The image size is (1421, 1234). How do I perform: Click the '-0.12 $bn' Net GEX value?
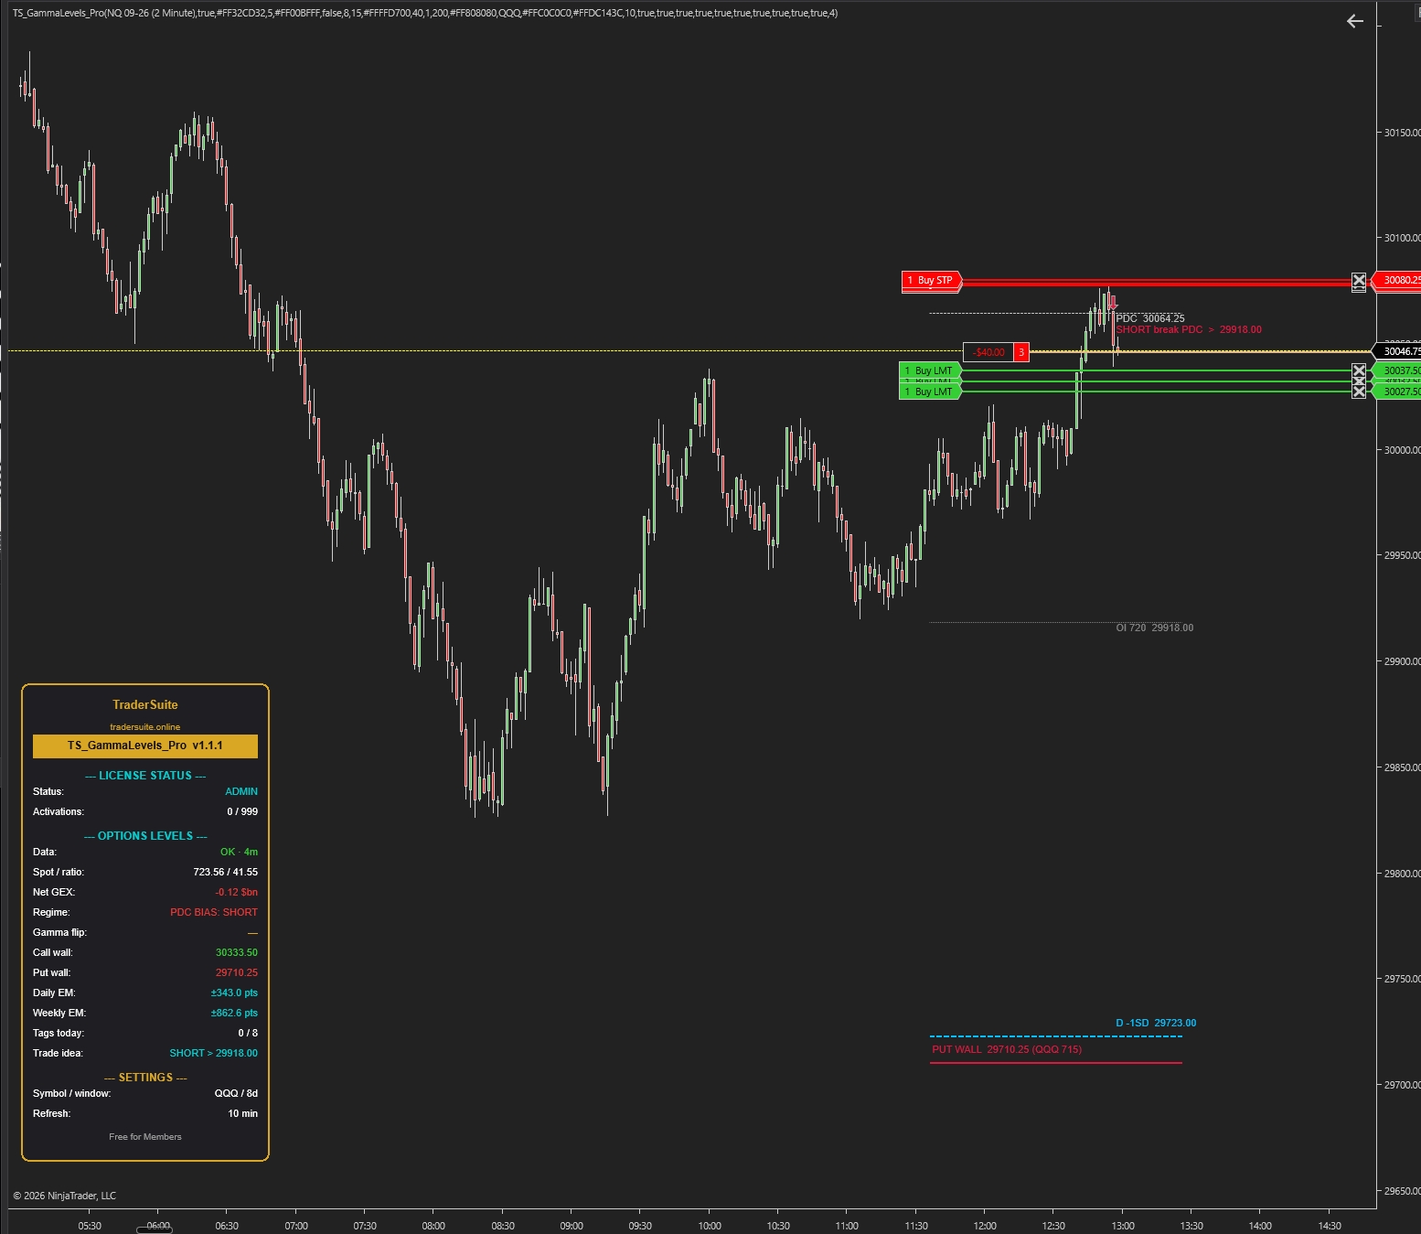point(236,892)
